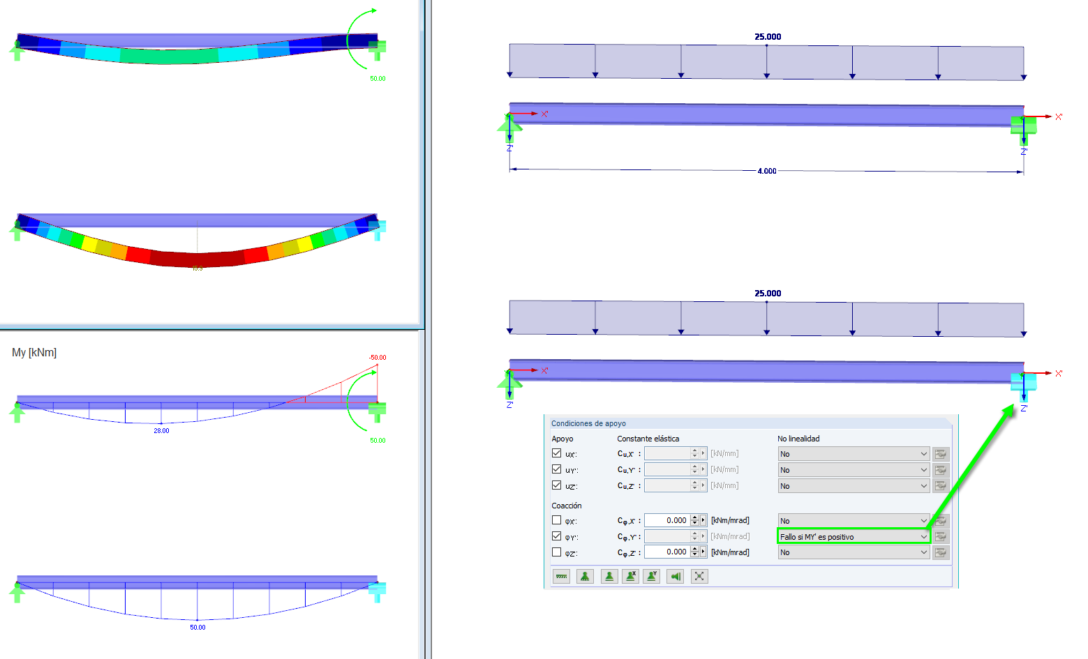Click the 'Apoyo' section label

[562, 439]
